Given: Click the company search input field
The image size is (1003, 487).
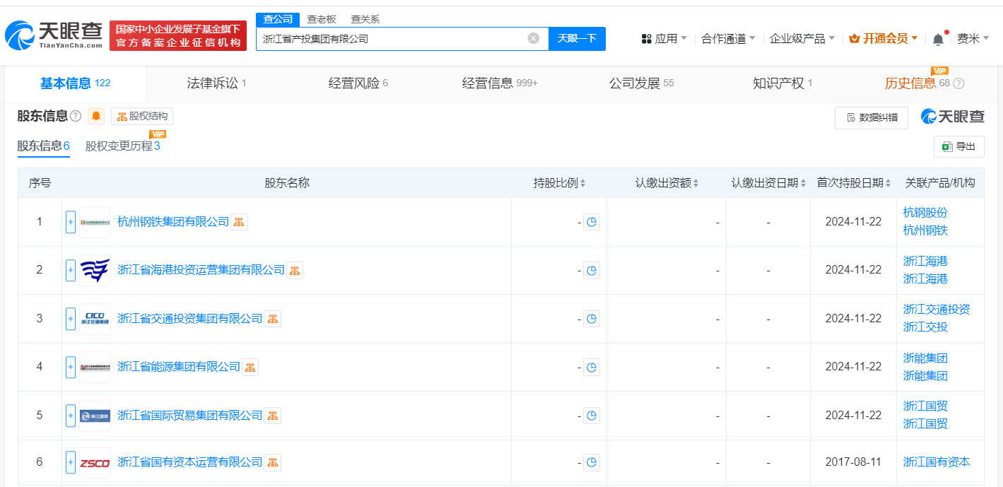Looking at the screenshot, I should pos(392,39).
